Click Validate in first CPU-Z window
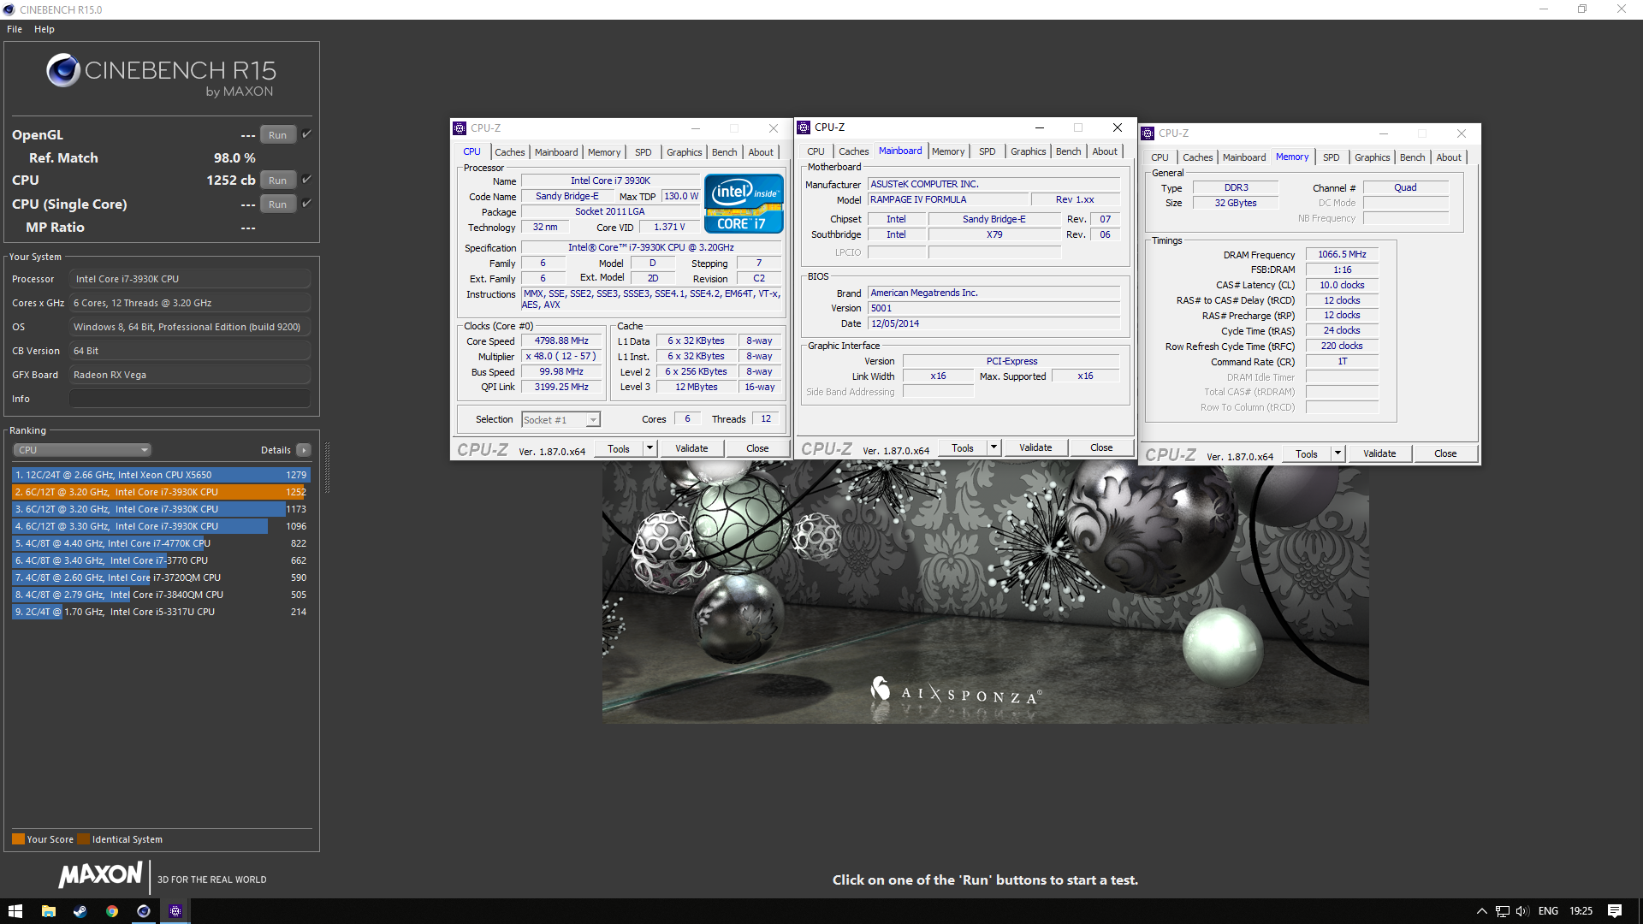Viewport: 1643px width, 924px height. click(691, 448)
